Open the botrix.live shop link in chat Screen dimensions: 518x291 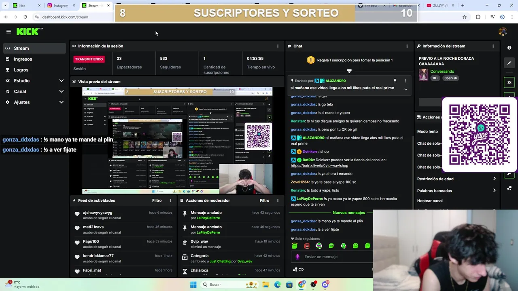click(319, 166)
